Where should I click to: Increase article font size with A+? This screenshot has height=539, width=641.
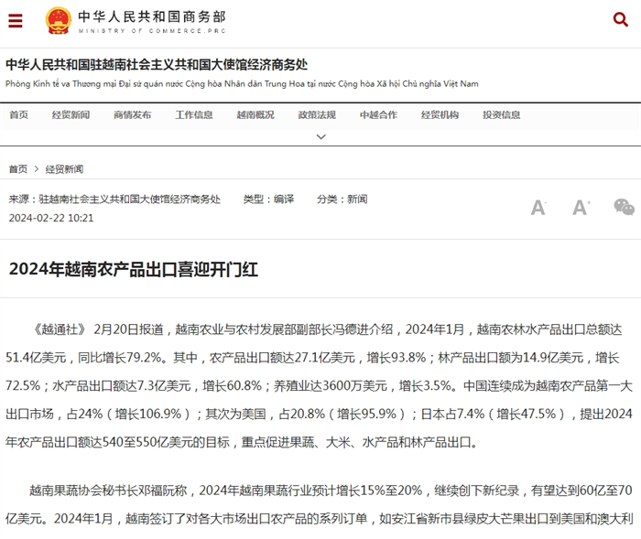point(581,208)
